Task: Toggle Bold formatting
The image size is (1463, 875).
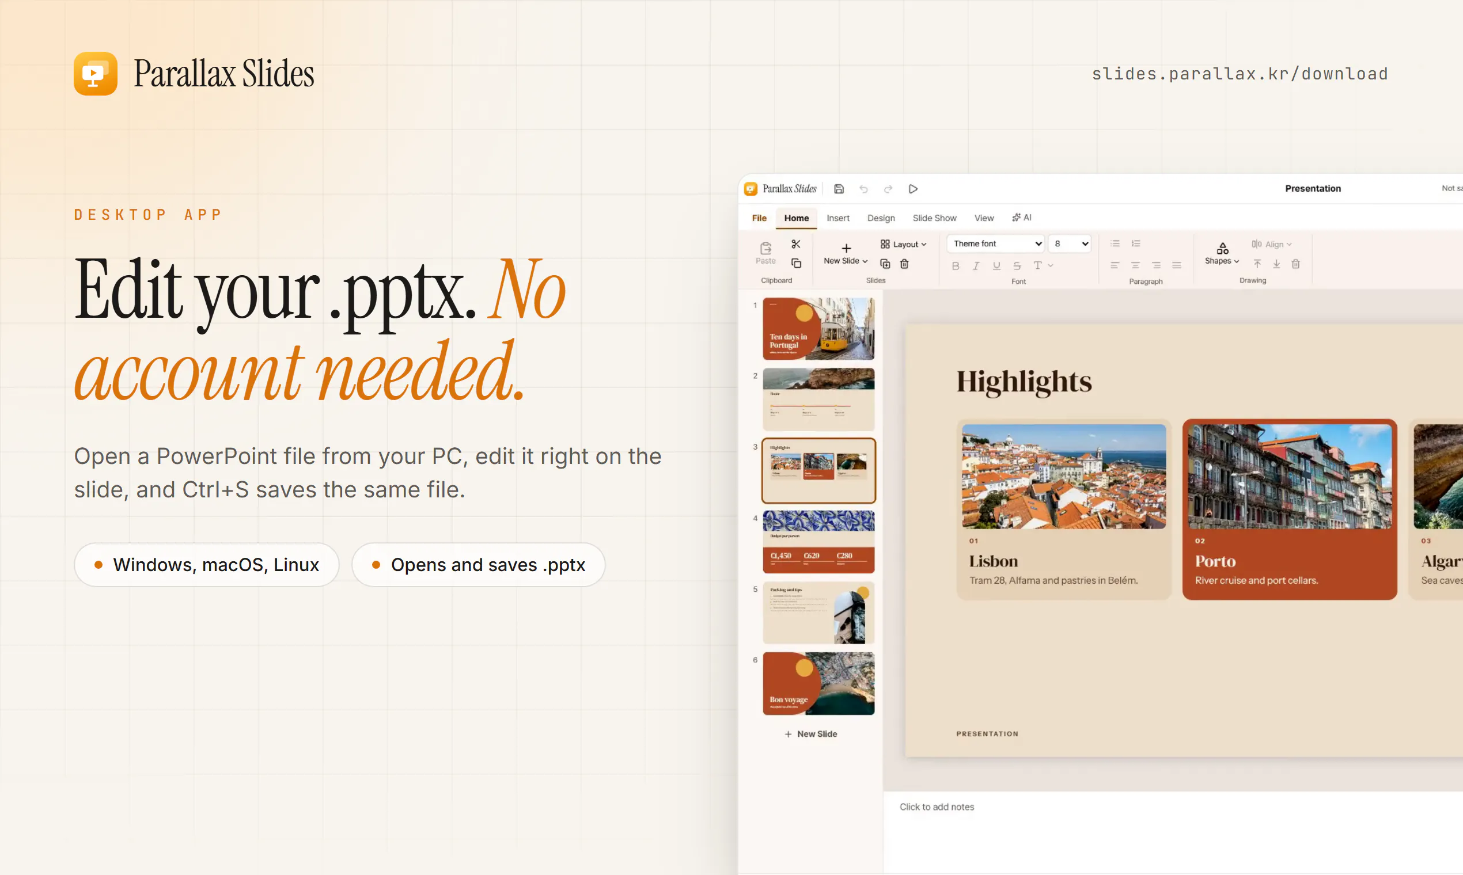Action: pyautogui.click(x=955, y=266)
